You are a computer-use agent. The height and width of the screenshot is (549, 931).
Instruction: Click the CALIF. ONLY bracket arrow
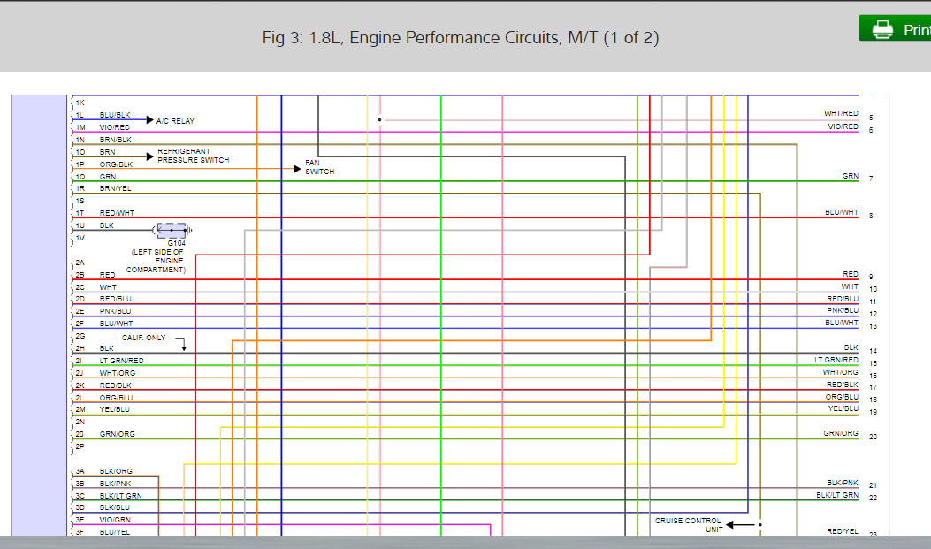coord(180,344)
